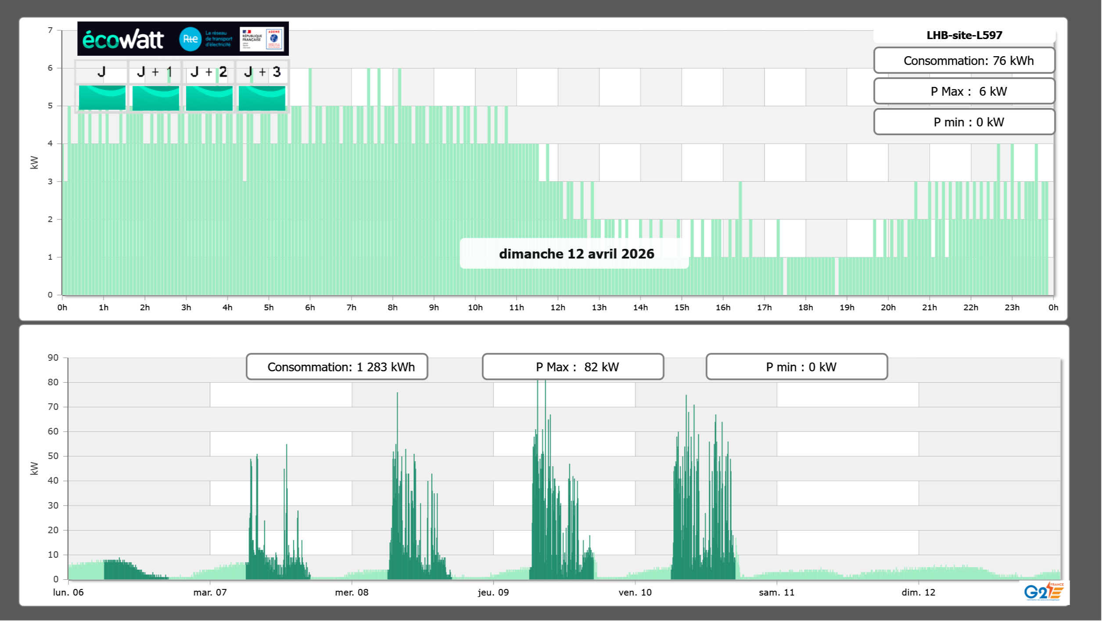Click the green wave icon under J + 1
Viewport: 1102px width, 621px height.
pyautogui.click(x=155, y=97)
